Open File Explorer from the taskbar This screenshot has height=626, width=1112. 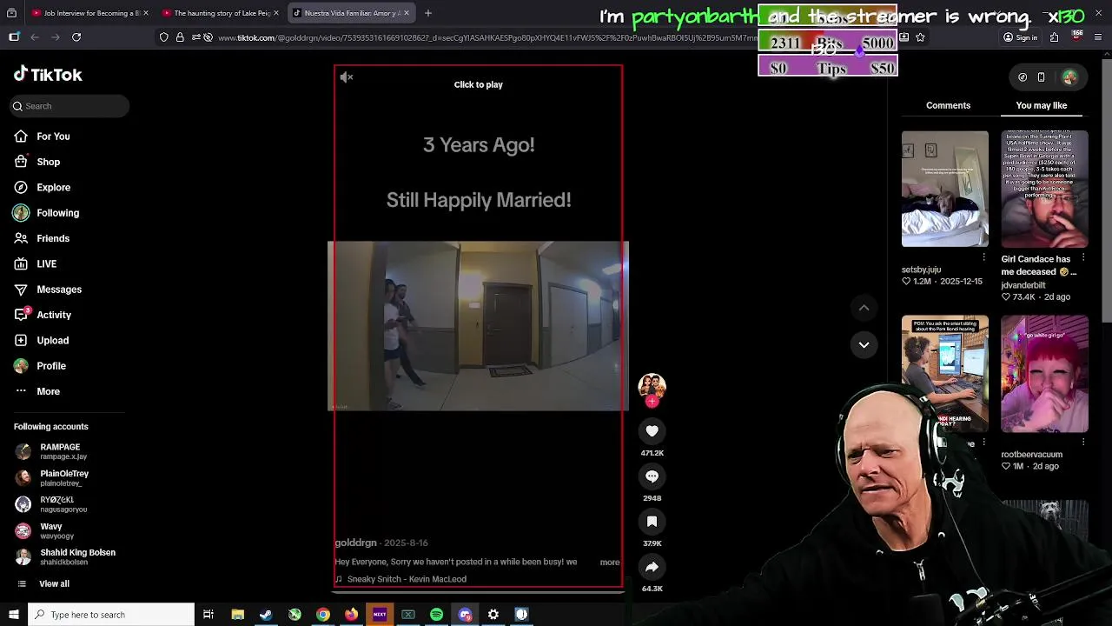pos(237,615)
